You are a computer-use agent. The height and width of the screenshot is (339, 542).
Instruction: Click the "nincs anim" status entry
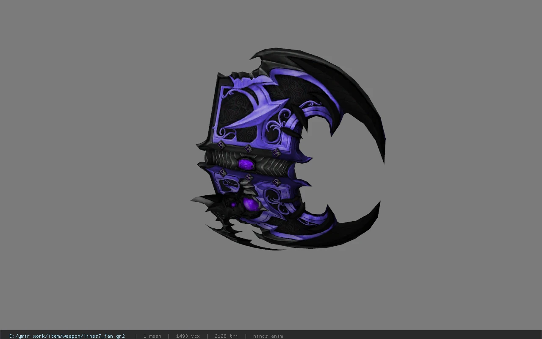tap(268, 336)
